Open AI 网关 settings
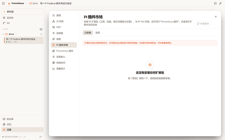 pyautogui.click(x=64, y=21)
